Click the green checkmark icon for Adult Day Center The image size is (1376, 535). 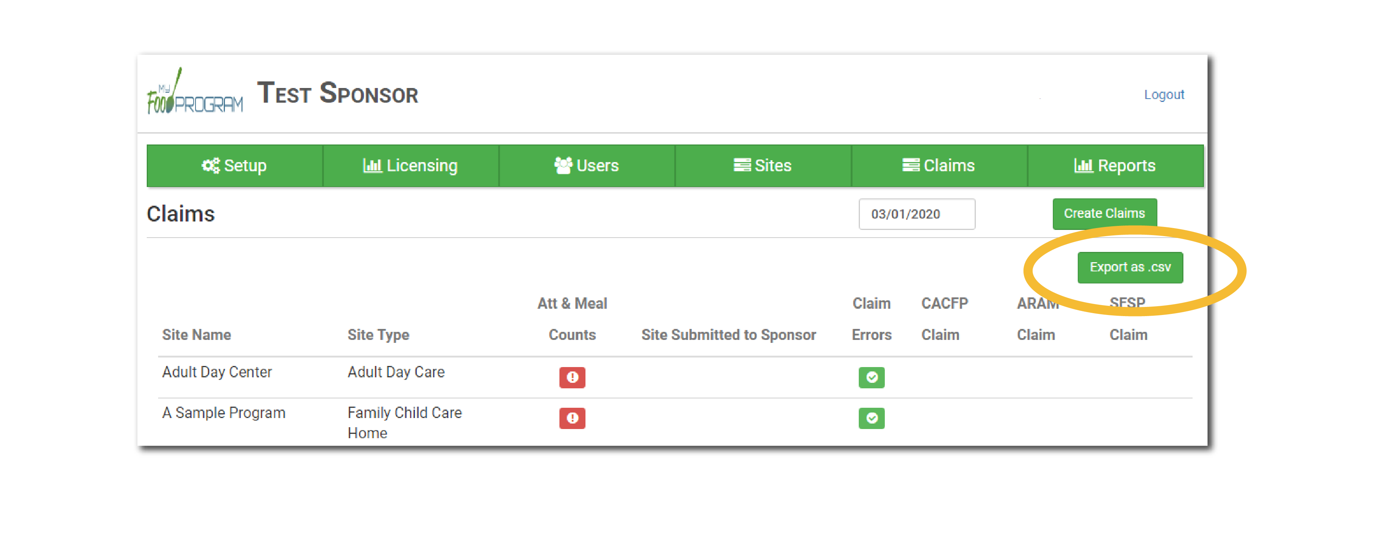(x=871, y=377)
